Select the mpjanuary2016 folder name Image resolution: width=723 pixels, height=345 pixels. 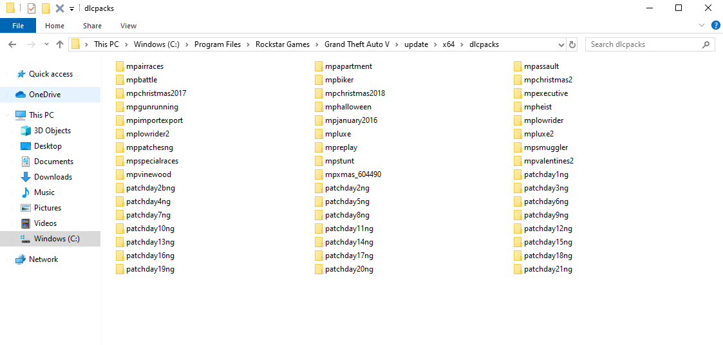[352, 120]
